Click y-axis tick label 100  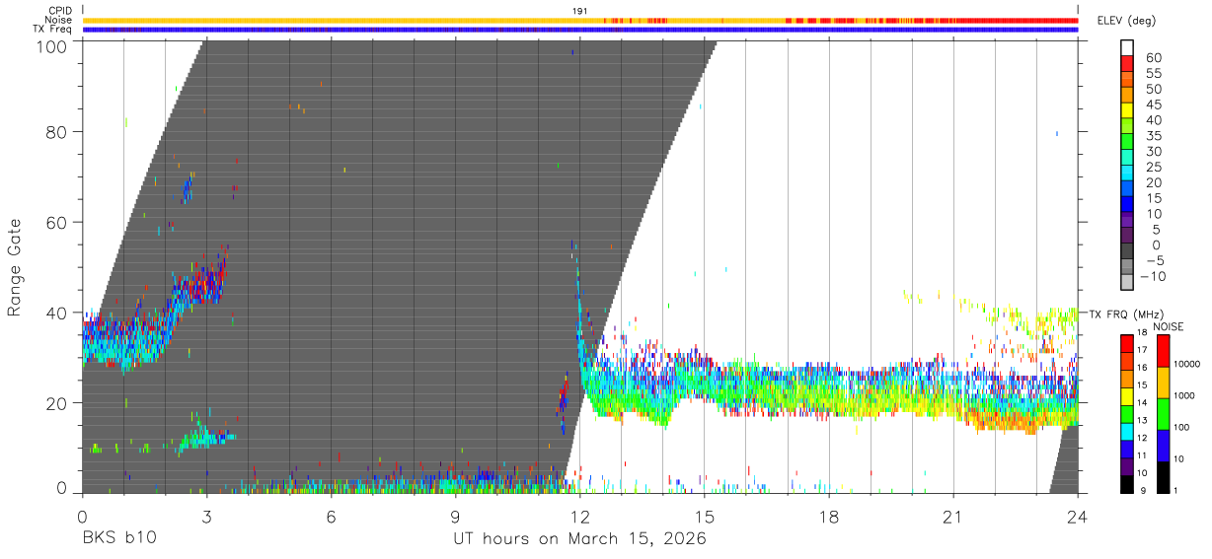(x=52, y=45)
